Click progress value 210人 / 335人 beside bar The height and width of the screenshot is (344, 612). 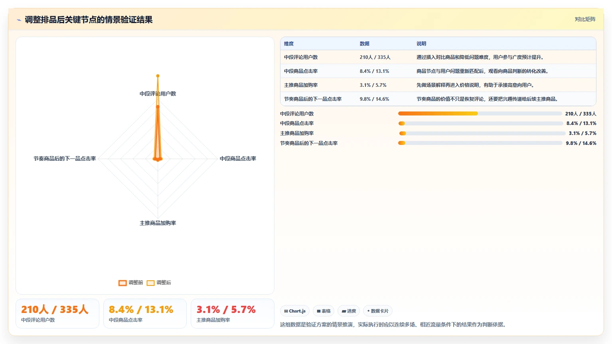pos(580,113)
